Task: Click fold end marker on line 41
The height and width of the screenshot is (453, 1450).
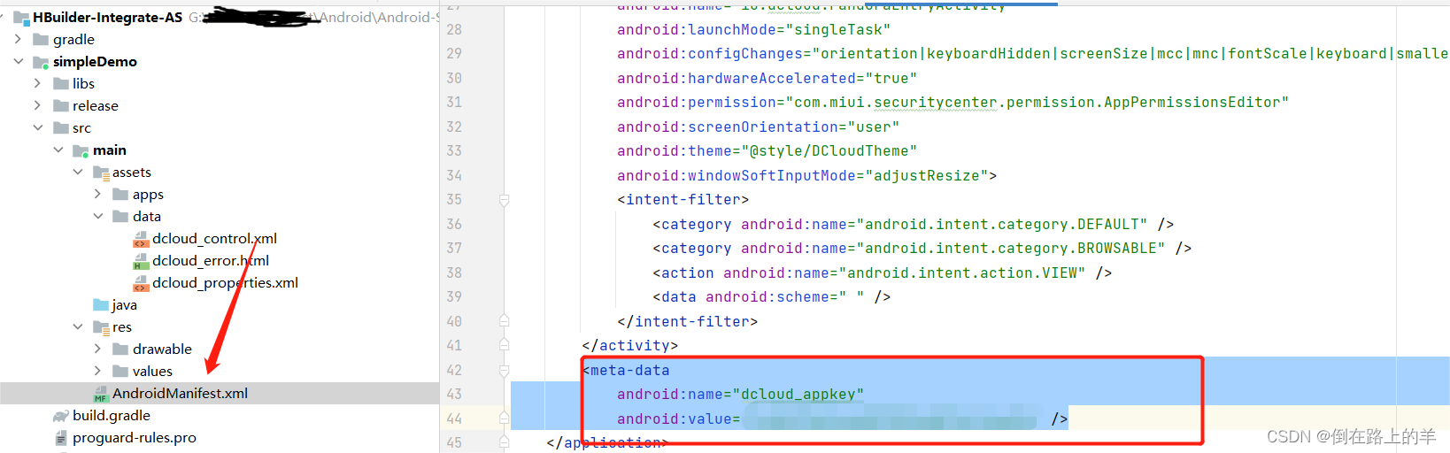Action: point(504,345)
